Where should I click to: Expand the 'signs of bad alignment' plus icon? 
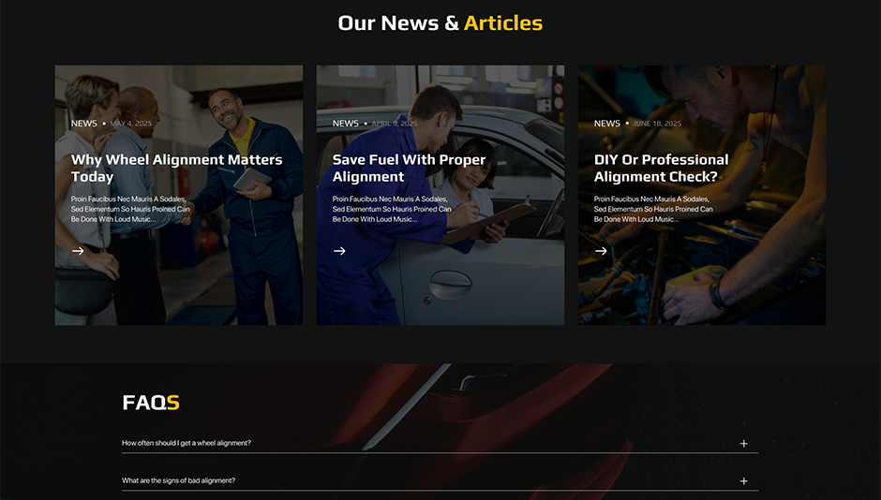click(x=744, y=481)
